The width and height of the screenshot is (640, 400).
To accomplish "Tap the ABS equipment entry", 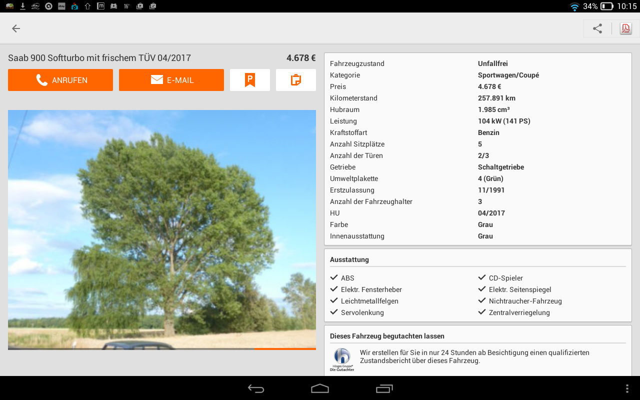I will coord(342,278).
